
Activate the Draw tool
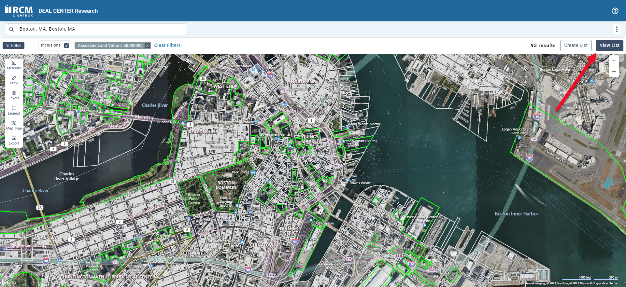pyautogui.click(x=14, y=80)
